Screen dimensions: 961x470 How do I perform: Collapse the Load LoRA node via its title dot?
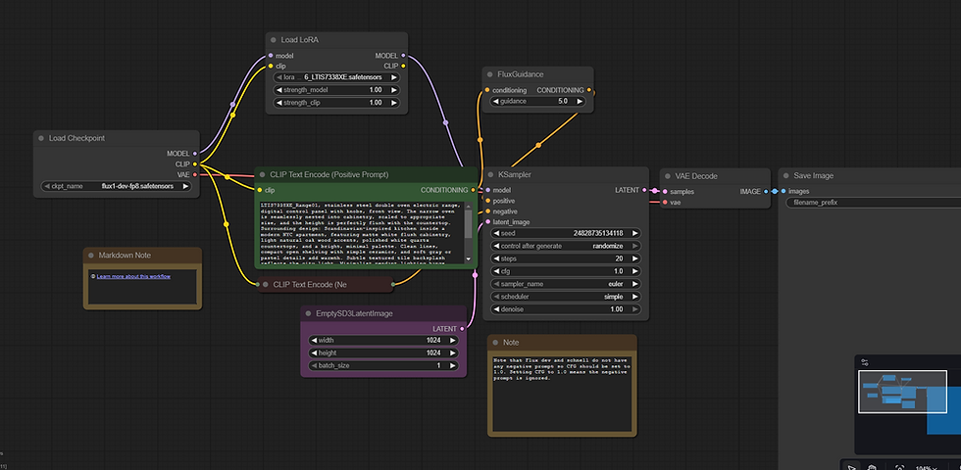point(273,40)
